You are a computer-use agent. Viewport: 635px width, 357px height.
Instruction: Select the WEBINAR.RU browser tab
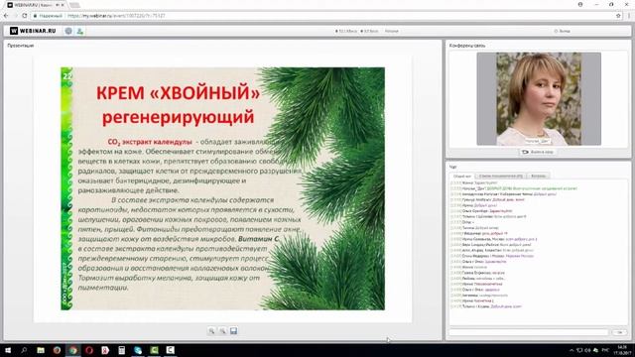pyautogui.click(x=36, y=5)
